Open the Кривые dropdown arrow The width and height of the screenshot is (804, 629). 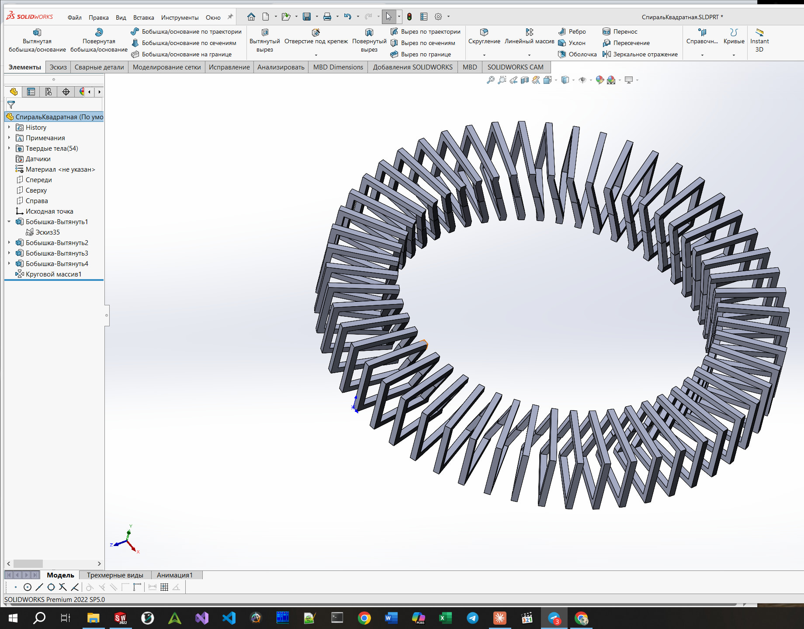(734, 55)
